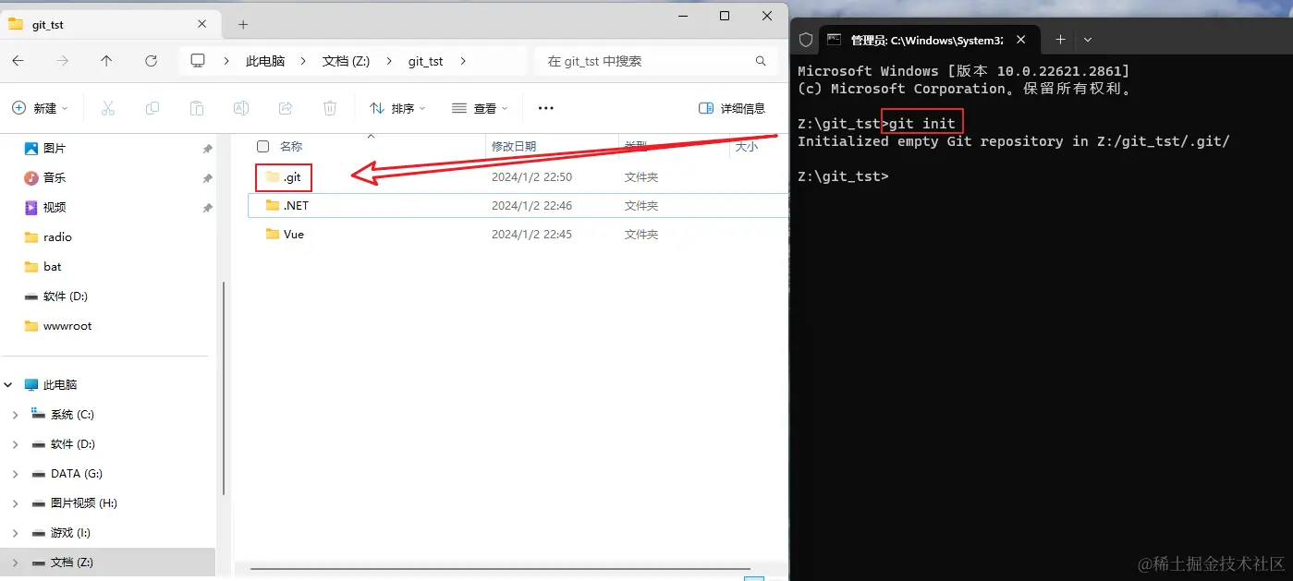Click the Back navigation arrow in Explorer
This screenshot has width=1293, height=581.
click(x=18, y=61)
